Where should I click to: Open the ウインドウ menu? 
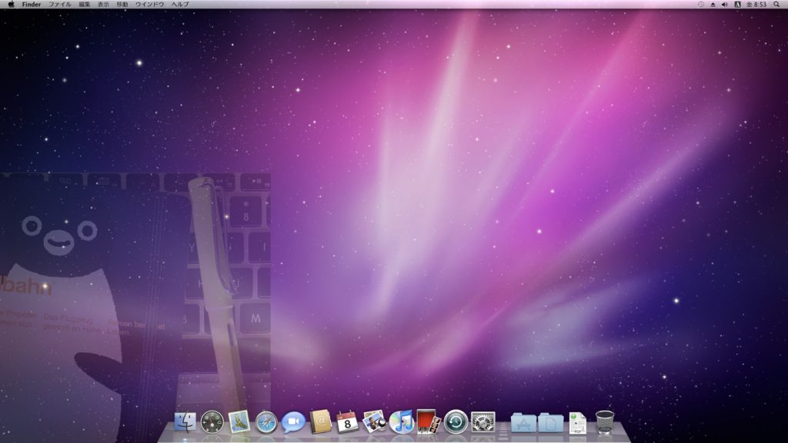[x=150, y=4]
